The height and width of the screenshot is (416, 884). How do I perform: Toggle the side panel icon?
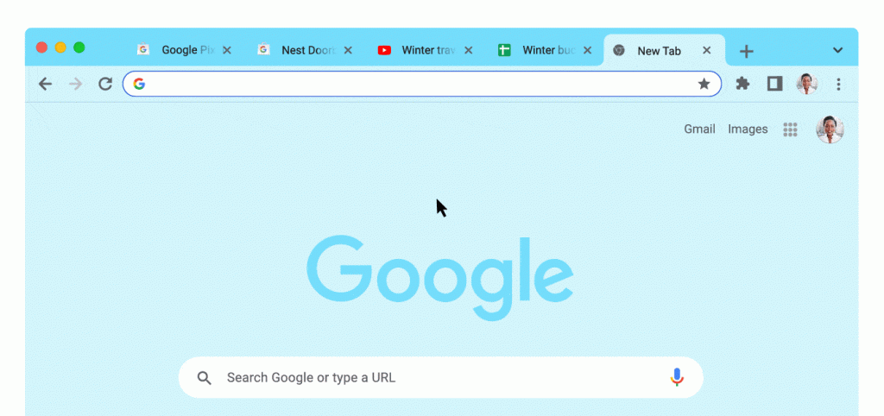(774, 84)
